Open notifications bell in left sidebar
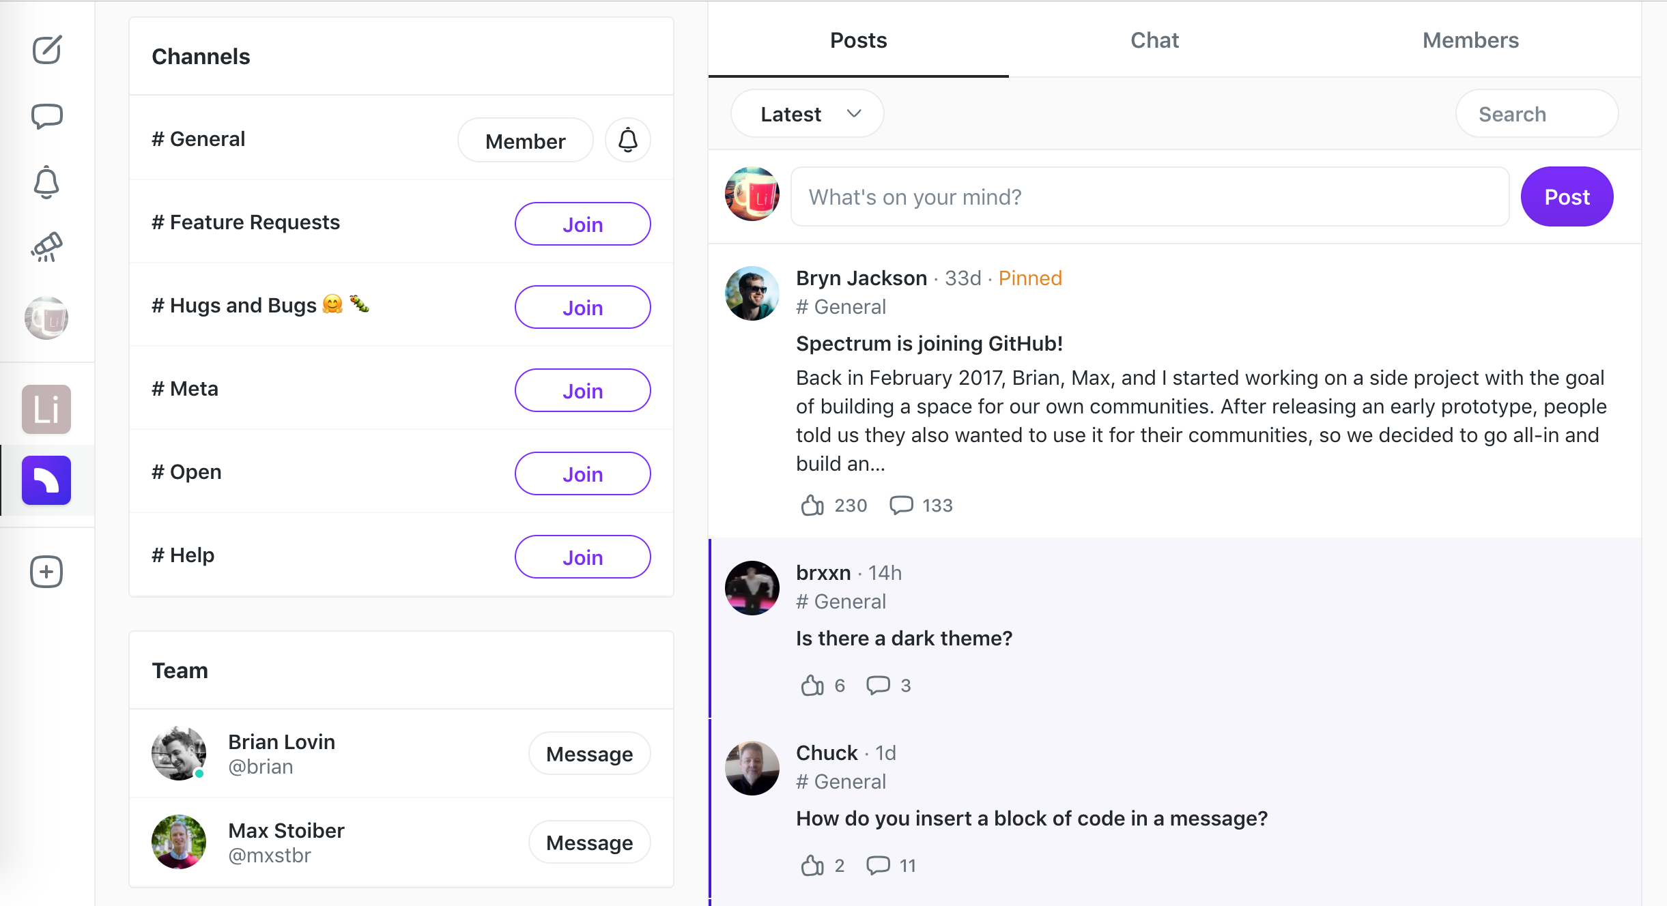This screenshot has width=1667, height=906. 46,182
